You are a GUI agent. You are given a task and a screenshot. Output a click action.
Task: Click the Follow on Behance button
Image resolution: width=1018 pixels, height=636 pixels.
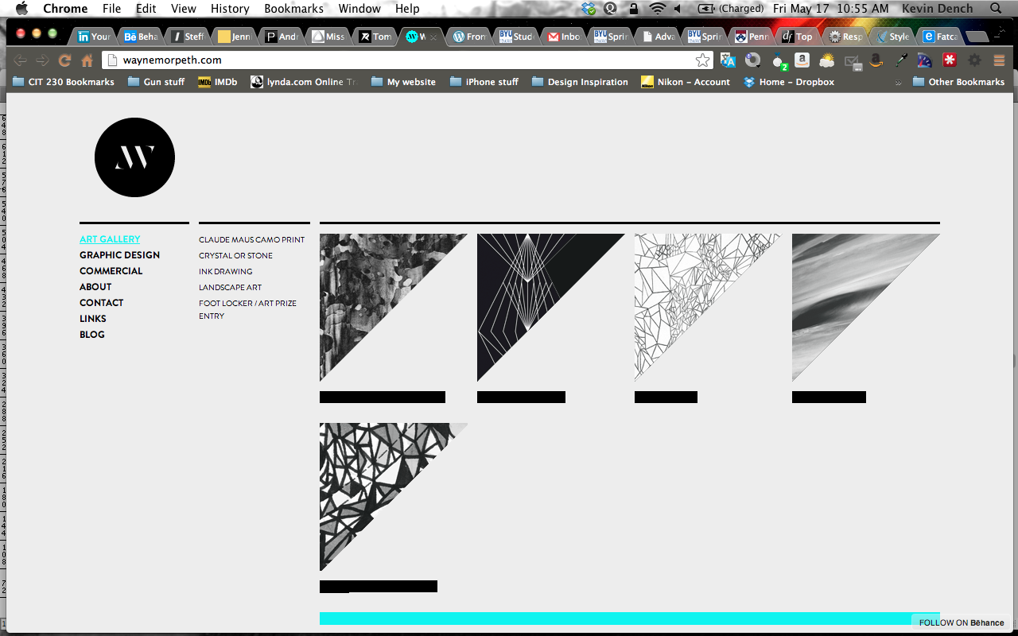[x=962, y=622]
